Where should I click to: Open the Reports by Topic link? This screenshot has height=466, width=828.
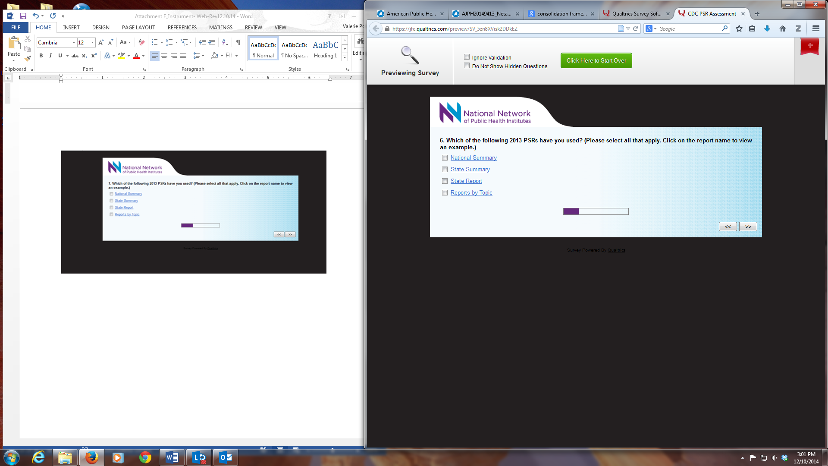[471, 193]
